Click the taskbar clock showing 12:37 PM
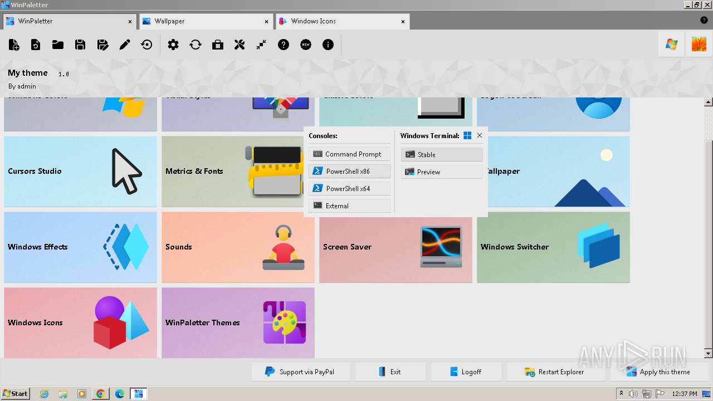The width and height of the screenshot is (713, 401). click(685, 394)
